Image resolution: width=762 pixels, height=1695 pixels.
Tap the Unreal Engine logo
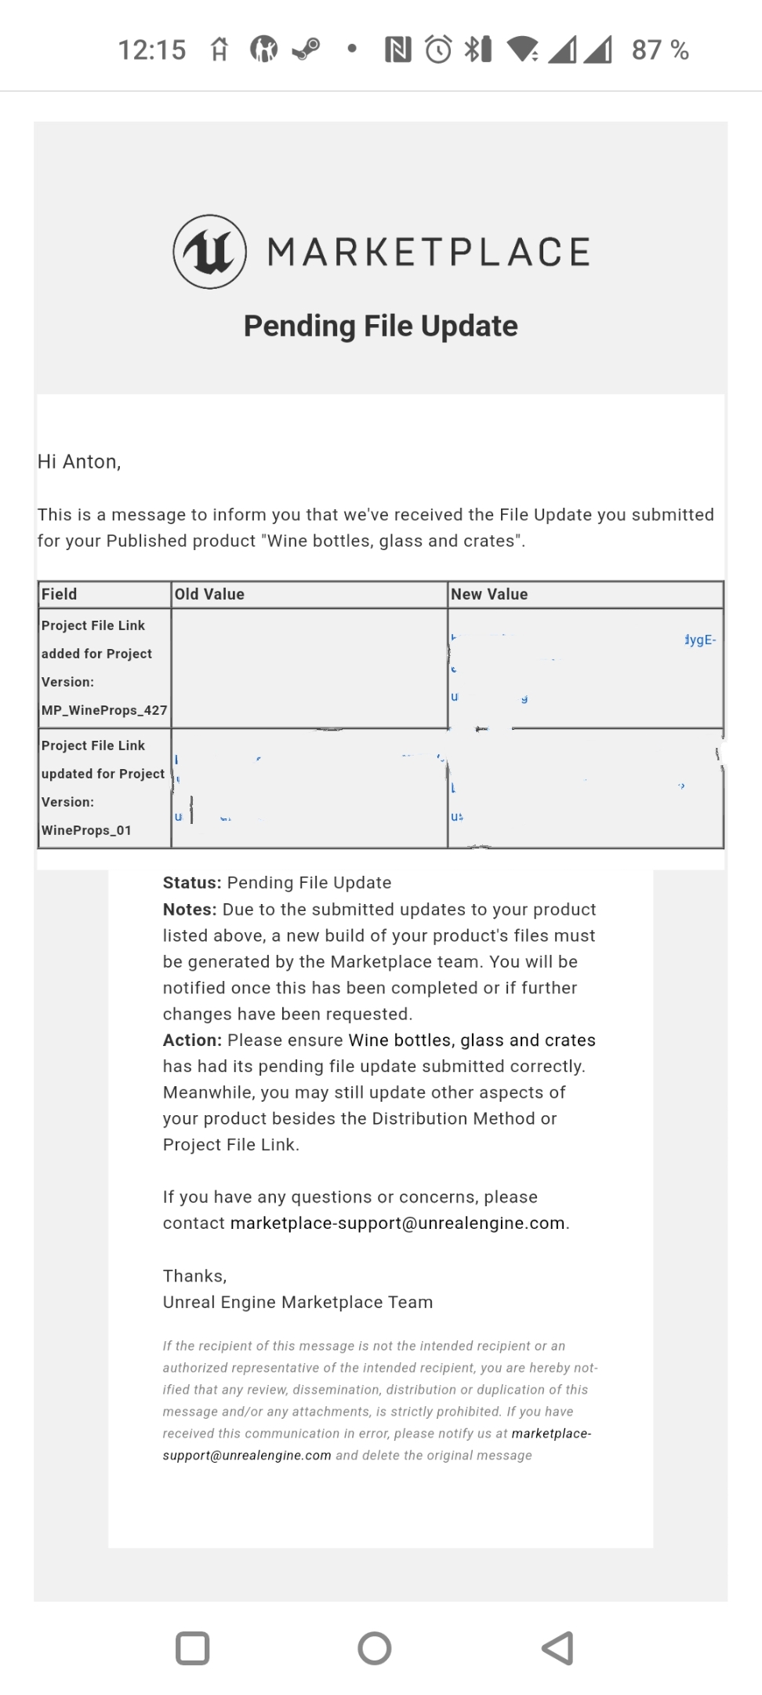click(x=209, y=252)
